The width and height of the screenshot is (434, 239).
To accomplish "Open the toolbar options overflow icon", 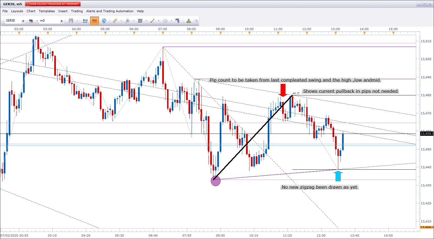I will coord(196,21).
